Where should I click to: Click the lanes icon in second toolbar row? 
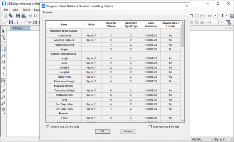pos(11,22)
